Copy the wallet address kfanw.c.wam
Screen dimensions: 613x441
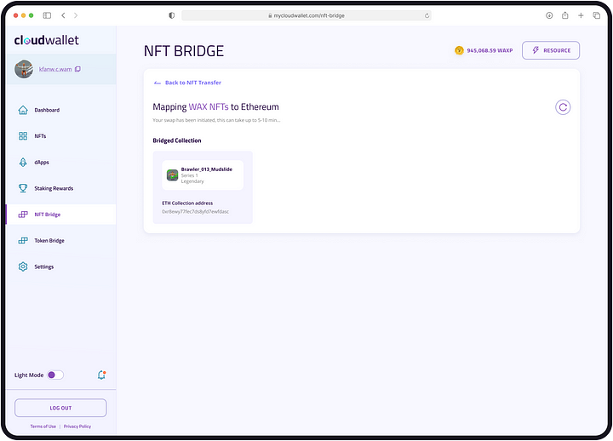[x=77, y=69]
